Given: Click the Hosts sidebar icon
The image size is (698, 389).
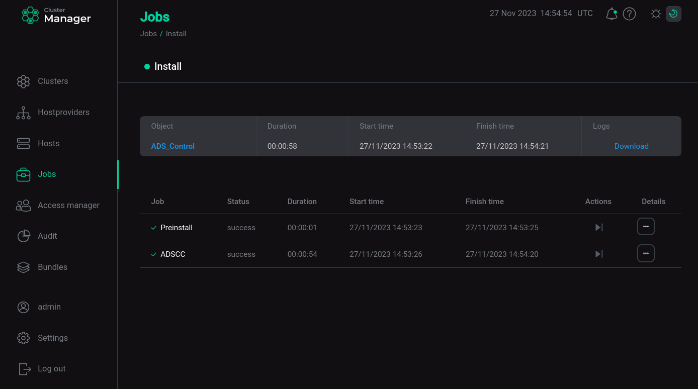Looking at the screenshot, I should 24,144.
